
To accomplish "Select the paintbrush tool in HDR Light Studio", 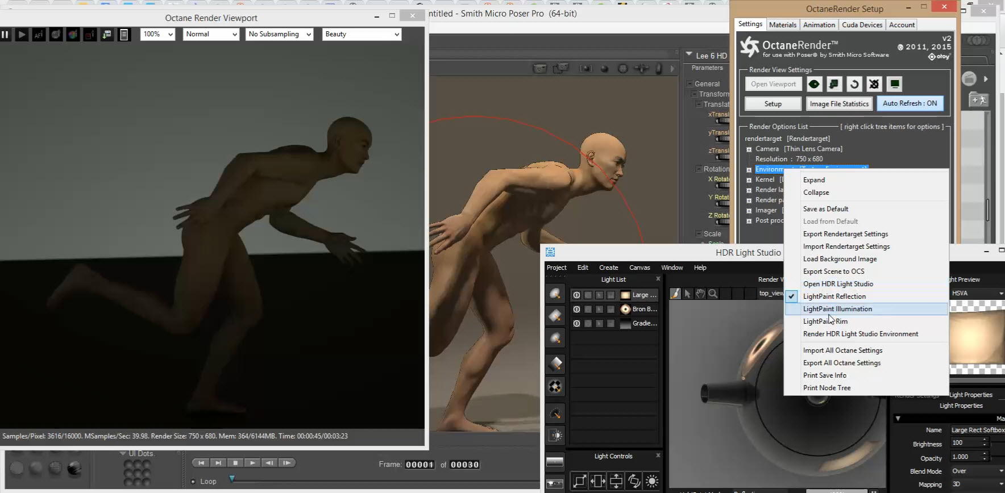I will (x=675, y=294).
